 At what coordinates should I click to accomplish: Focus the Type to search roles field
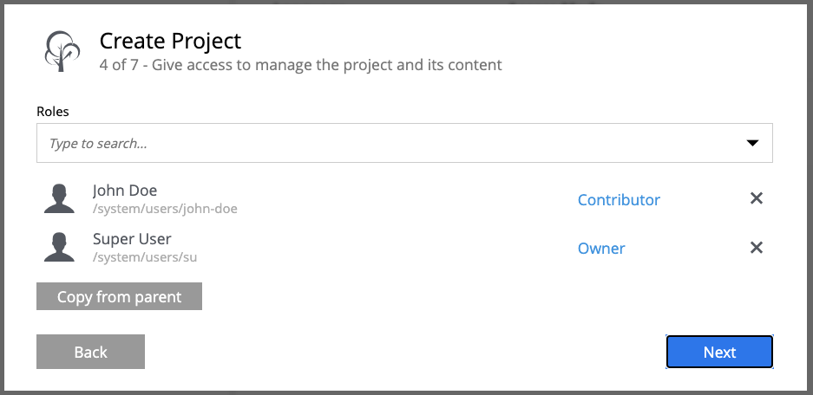404,143
